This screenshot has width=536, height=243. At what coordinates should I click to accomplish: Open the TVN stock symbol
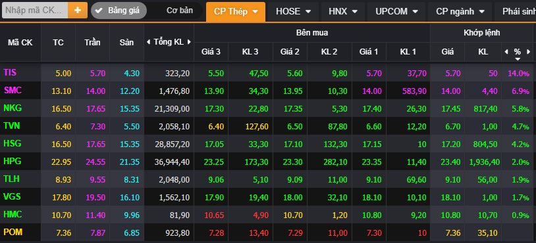point(12,125)
